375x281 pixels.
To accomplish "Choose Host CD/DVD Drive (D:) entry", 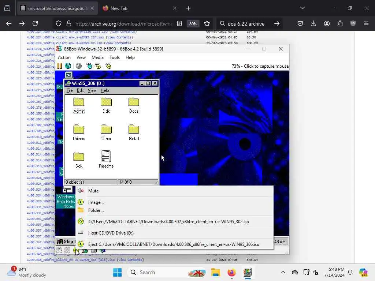I will tap(175, 233).
